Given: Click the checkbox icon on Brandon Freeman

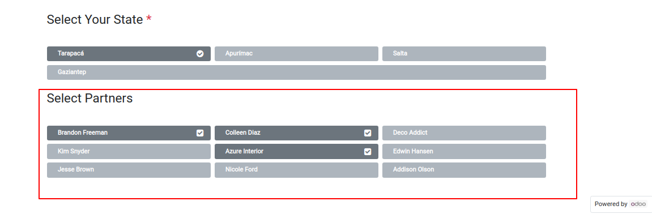Looking at the screenshot, I should 200,133.
